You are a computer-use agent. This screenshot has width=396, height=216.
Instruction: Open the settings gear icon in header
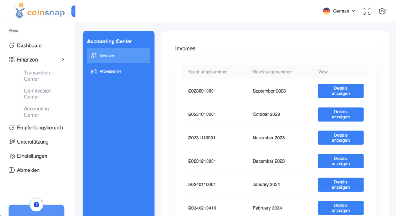pos(382,11)
